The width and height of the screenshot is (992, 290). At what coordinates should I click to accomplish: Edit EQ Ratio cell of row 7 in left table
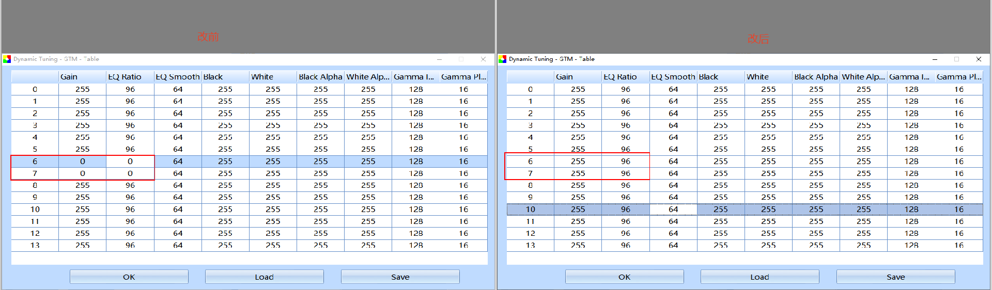[130, 173]
